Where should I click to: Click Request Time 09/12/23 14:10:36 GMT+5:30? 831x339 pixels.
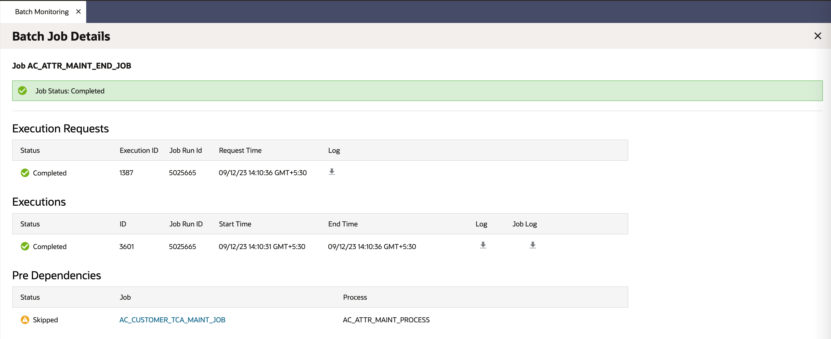click(x=263, y=173)
